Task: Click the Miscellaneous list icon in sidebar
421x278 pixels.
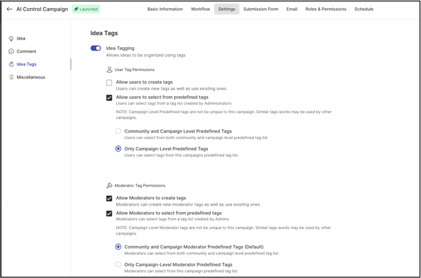Action: tap(11, 77)
